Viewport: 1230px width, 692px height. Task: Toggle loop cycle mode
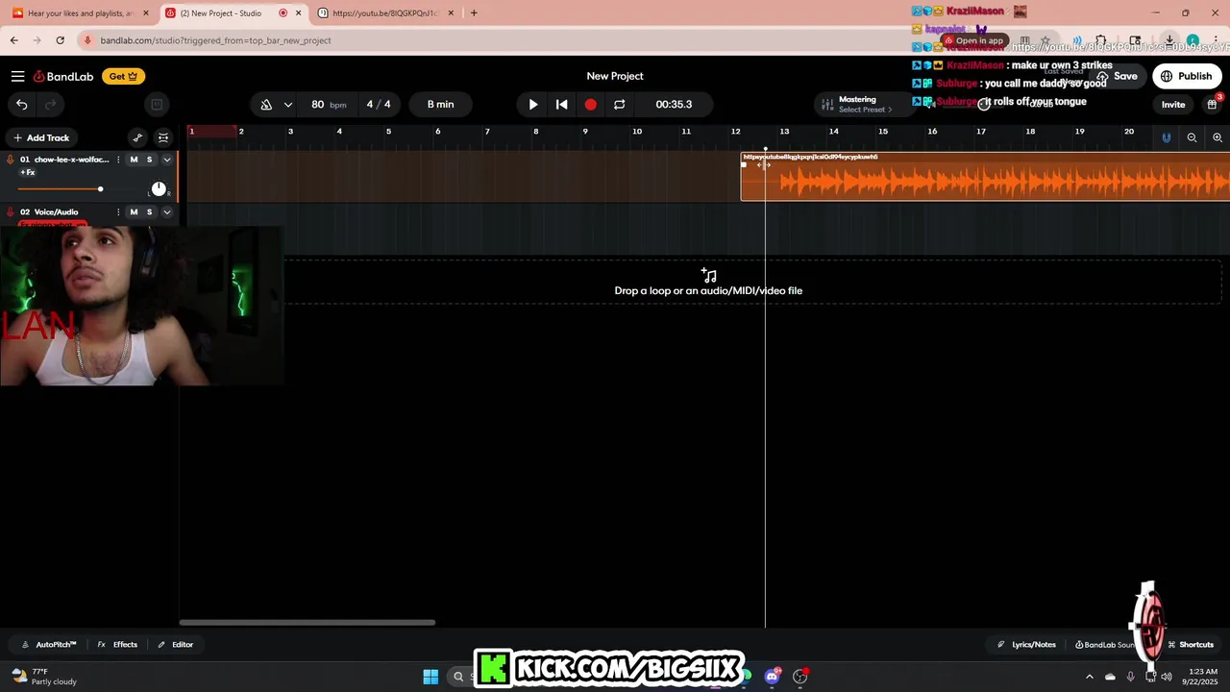coord(619,104)
